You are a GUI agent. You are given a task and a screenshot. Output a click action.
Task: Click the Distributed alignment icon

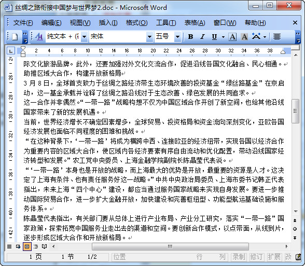pos(277,36)
